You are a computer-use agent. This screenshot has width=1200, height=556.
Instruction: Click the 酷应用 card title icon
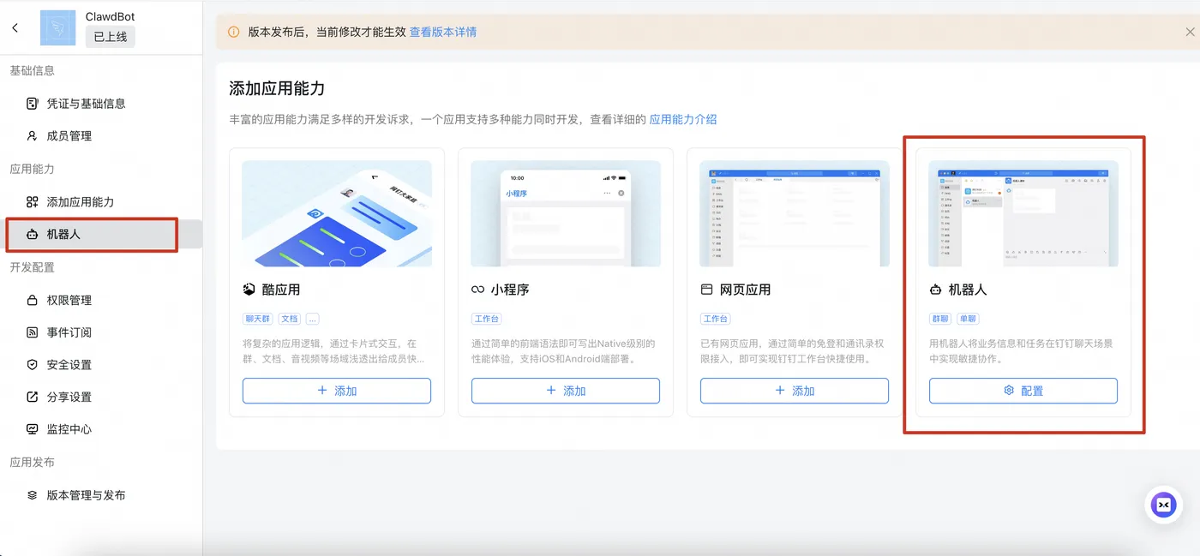click(x=249, y=290)
